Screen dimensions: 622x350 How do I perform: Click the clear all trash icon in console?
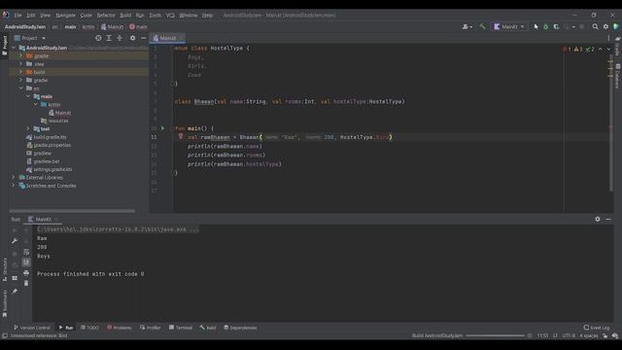26,283
